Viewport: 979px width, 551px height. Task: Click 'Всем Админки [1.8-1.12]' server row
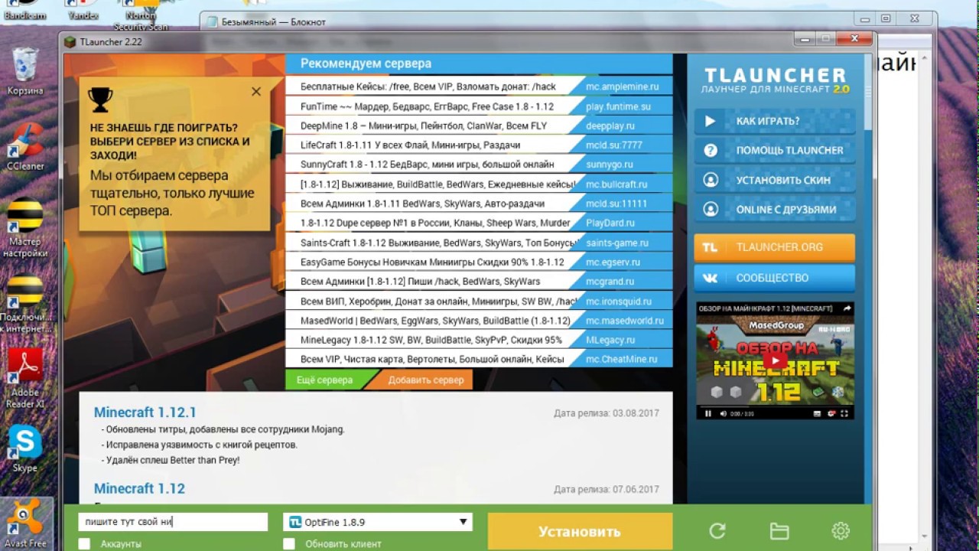tap(479, 282)
